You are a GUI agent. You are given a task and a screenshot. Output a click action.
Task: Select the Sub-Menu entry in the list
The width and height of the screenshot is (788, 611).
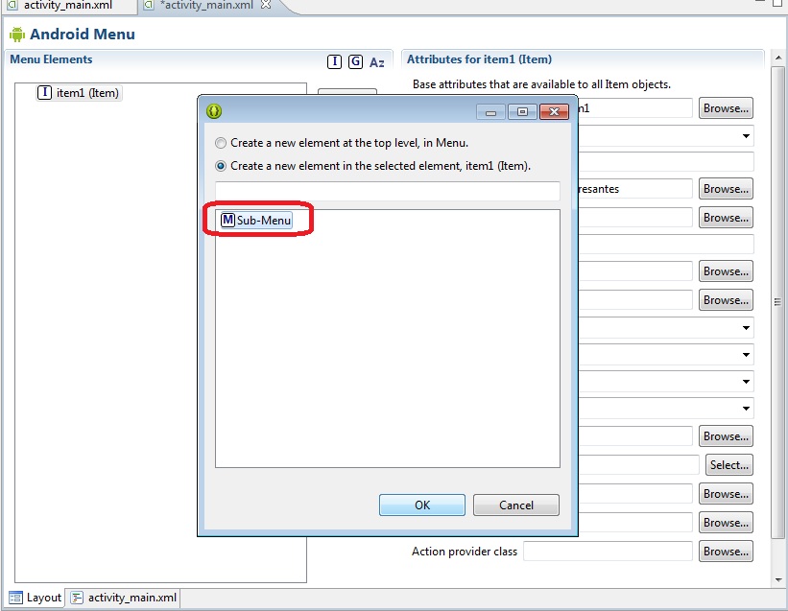tap(257, 220)
